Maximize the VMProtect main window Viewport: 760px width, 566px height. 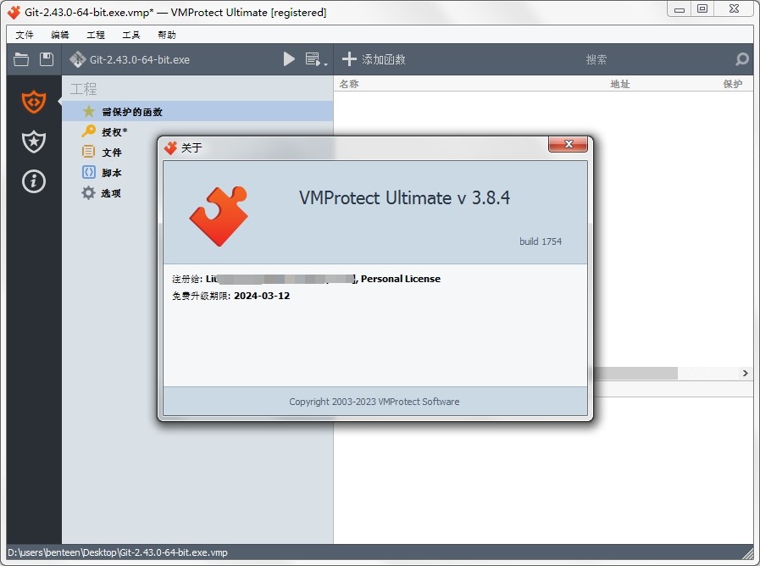pos(702,9)
